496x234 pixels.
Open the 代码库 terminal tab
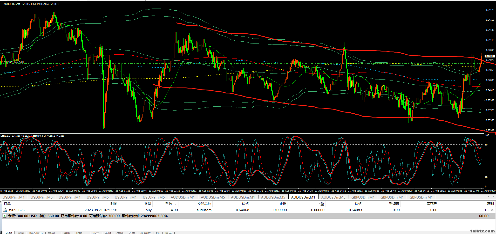point(145,233)
